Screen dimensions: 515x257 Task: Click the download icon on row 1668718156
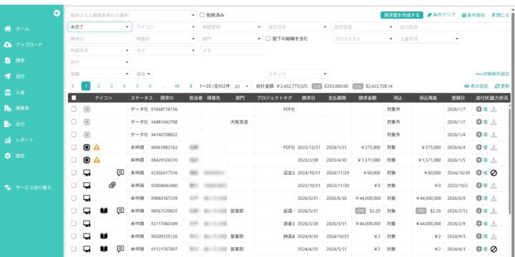click(x=494, y=109)
